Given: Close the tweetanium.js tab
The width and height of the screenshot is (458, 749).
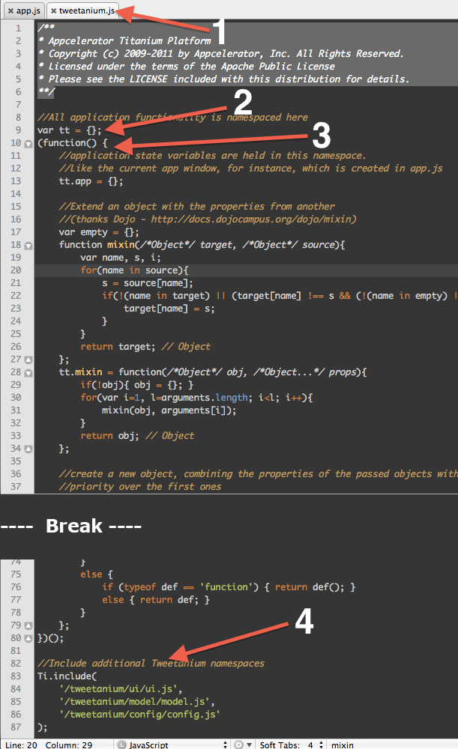Looking at the screenshot, I should [x=53, y=10].
